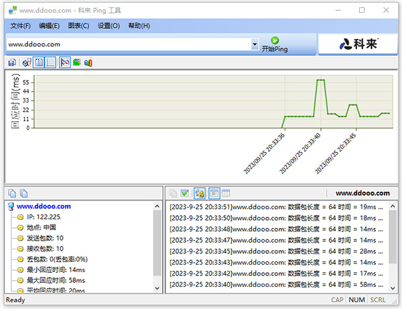Toggle the log text view icon
The image size is (402, 309).
214,193
